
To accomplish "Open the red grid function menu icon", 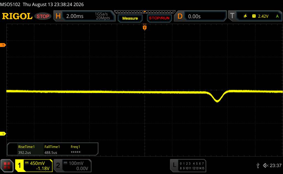I will [7, 165].
